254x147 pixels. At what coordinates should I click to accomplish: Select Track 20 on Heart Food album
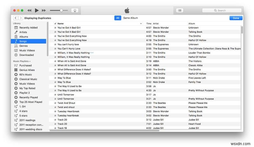click(x=145, y=124)
